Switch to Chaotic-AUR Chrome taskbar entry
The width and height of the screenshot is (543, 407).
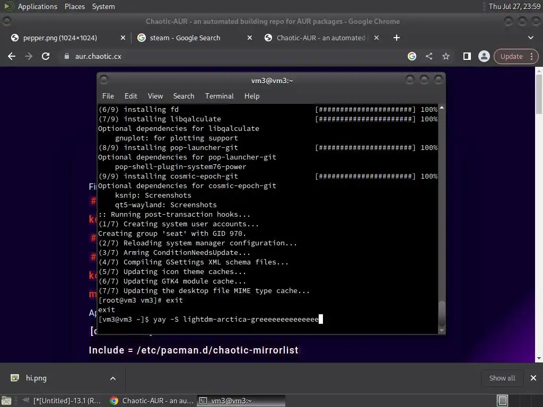point(152,401)
